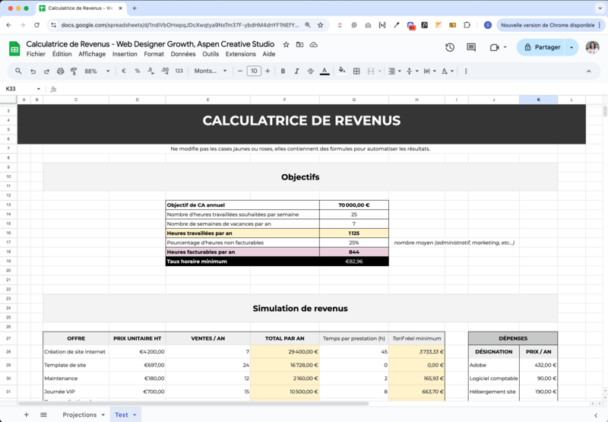This screenshot has width=608, height=422.
Task: Open the zoom level 88% dropdown
Action: pos(96,71)
